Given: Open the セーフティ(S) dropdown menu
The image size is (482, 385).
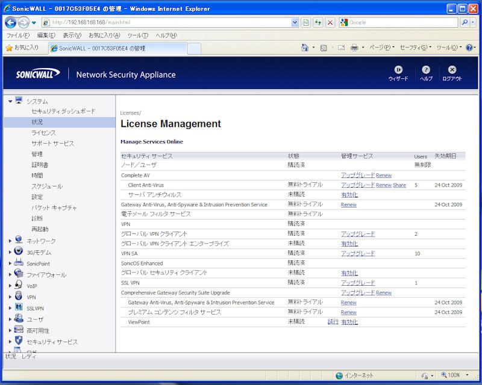Looking at the screenshot, I should pyautogui.click(x=415, y=48).
